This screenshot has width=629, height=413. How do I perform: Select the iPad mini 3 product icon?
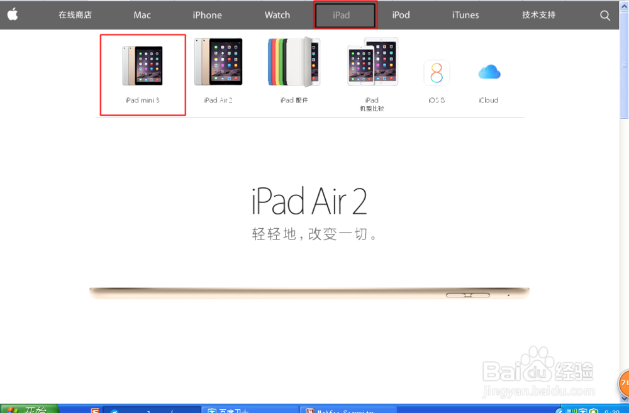[x=142, y=62]
